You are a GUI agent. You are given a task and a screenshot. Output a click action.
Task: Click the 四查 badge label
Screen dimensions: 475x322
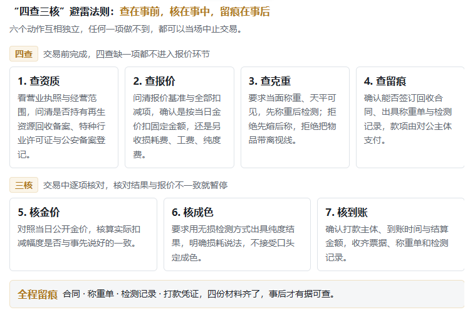[x=24, y=54]
